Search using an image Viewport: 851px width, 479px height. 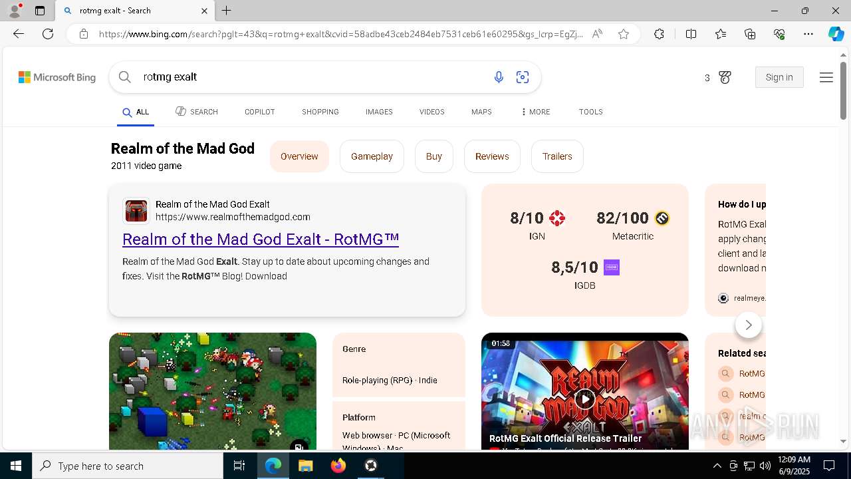pyautogui.click(x=523, y=77)
